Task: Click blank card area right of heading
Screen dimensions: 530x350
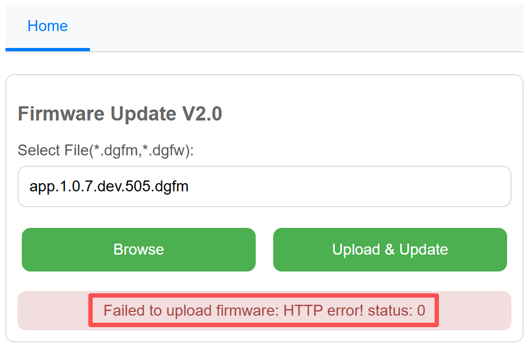Action: coord(371,114)
